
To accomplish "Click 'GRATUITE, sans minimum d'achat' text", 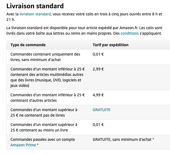I will [x=123, y=139].
